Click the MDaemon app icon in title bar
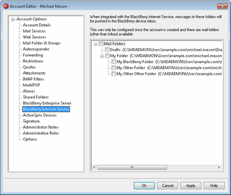This screenshot has height=195, width=231. [6, 6]
